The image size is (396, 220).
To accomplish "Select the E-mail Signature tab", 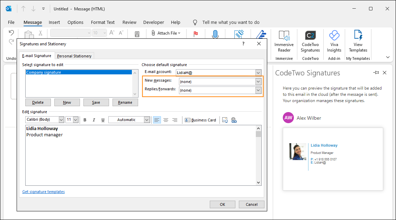I will pos(37,56).
